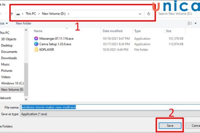Click the Canva Setup file icon
This screenshot has width=200, height=133.
[36, 44]
